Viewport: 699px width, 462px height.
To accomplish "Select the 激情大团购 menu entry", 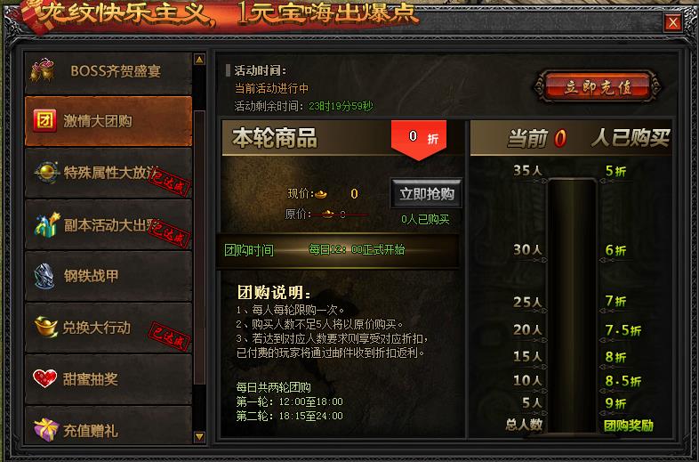I will [108, 121].
